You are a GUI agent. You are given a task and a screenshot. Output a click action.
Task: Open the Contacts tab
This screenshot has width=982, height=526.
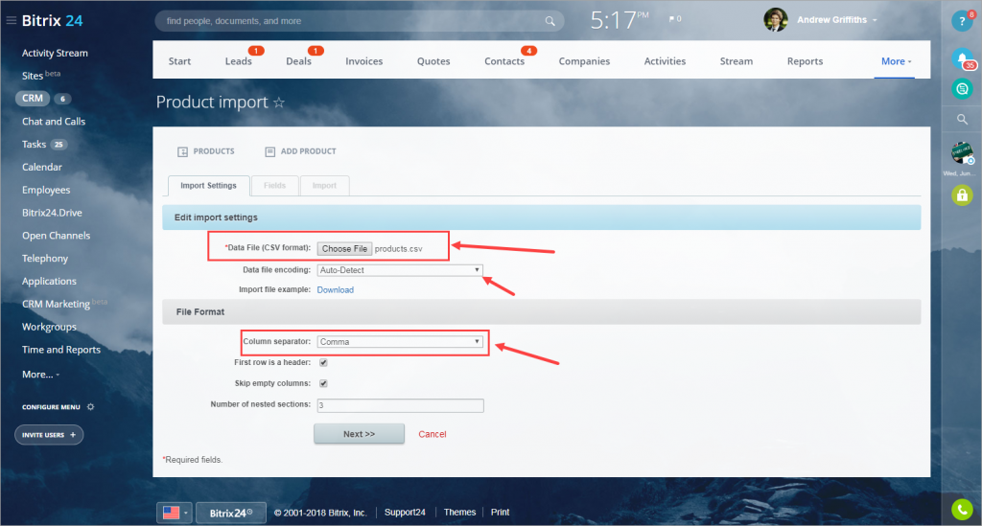[x=504, y=61]
